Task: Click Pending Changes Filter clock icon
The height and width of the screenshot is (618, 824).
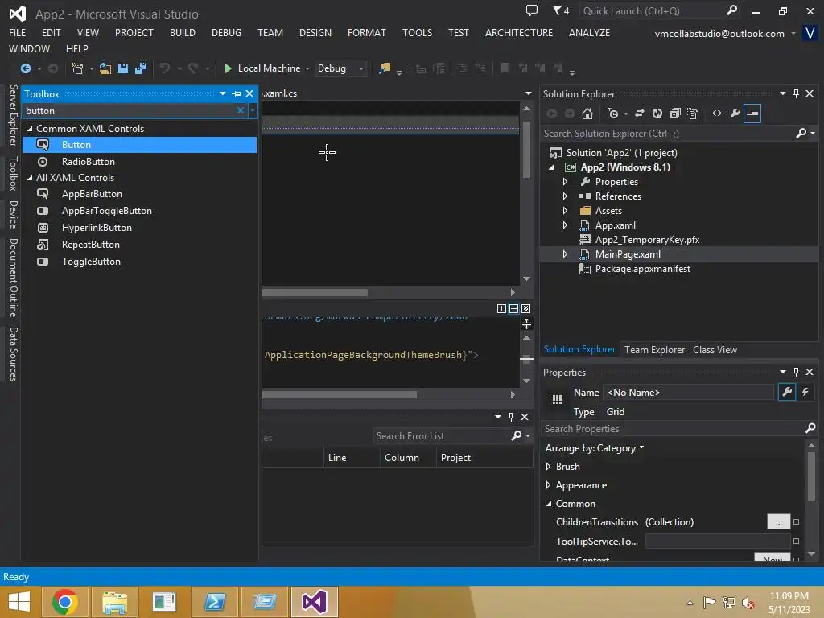Action: pos(612,113)
